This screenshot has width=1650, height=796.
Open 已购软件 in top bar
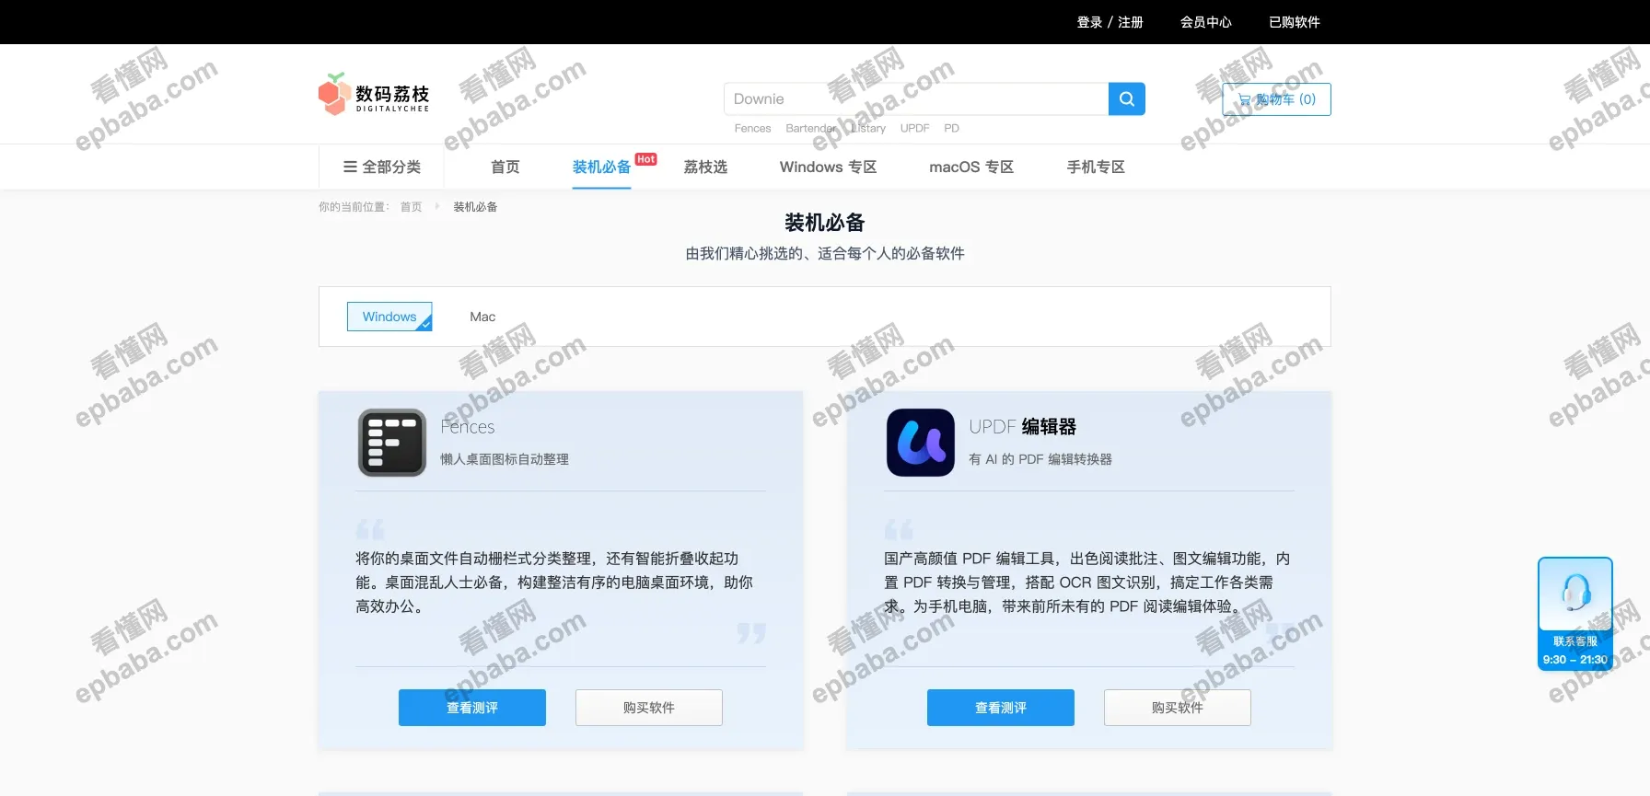point(1294,22)
